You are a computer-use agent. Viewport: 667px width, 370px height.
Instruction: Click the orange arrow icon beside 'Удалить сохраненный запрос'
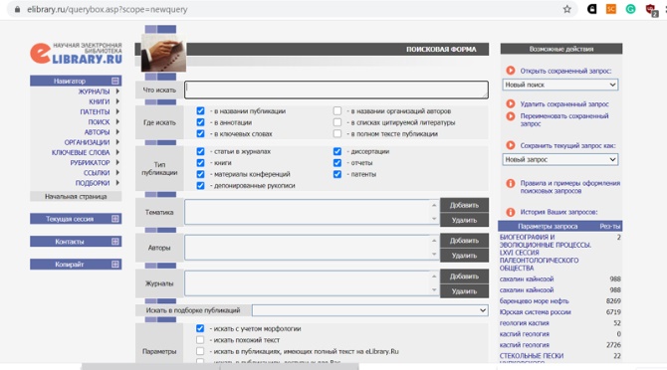click(x=511, y=103)
